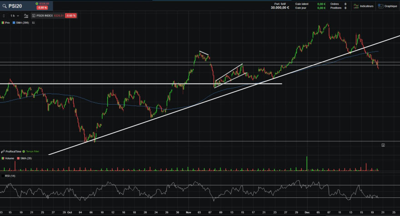
Task: Click the Oct date marker on the time axis
Action: [x=70, y=212]
